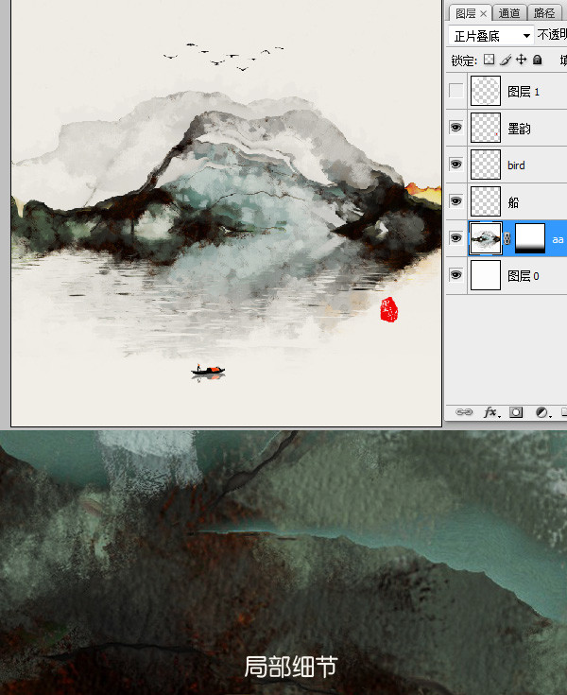Switch to the 路径 (Paths) tab
Image resolution: width=567 pixels, height=695 pixels.
pos(544,13)
